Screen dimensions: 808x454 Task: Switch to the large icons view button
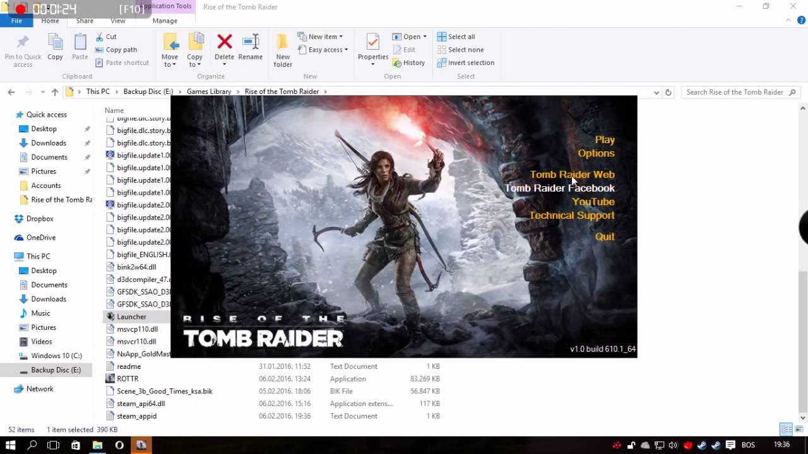[799, 429]
